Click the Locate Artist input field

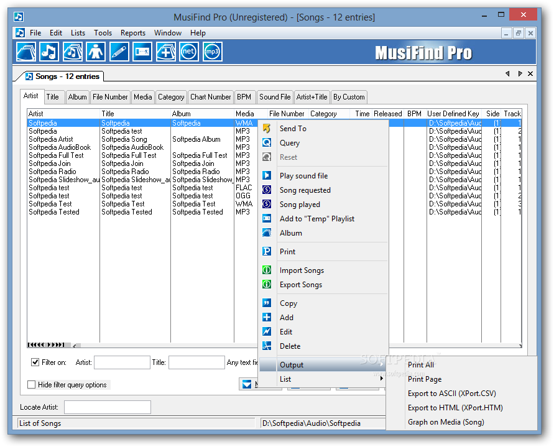point(108,407)
